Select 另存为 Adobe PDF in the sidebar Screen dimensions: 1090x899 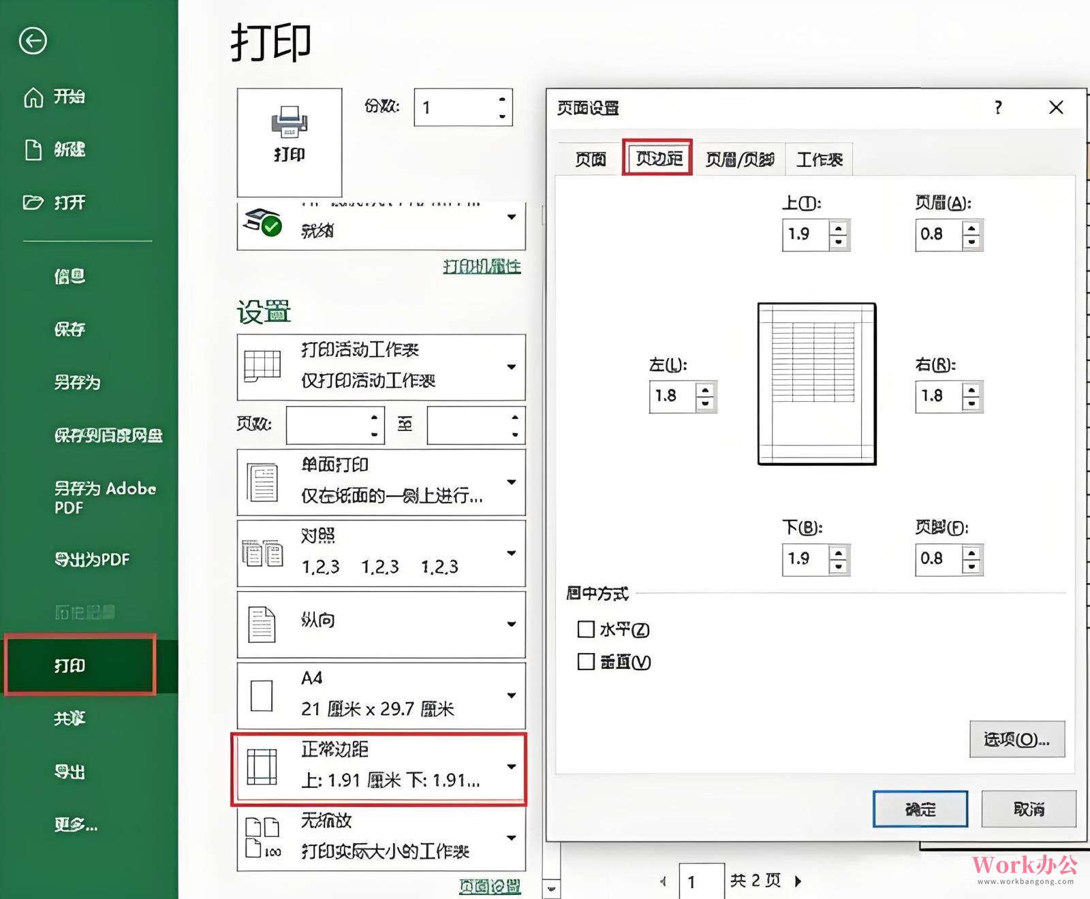(x=105, y=498)
